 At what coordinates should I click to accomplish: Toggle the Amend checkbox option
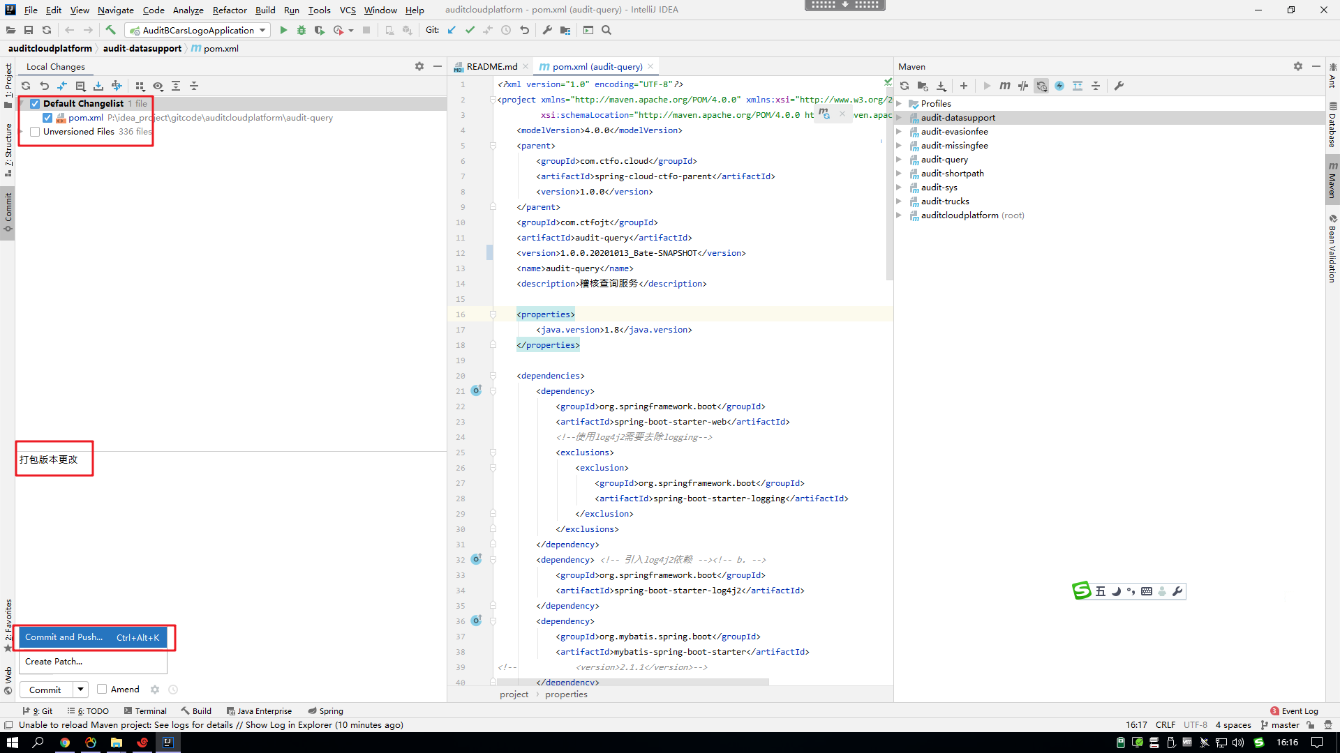(101, 689)
